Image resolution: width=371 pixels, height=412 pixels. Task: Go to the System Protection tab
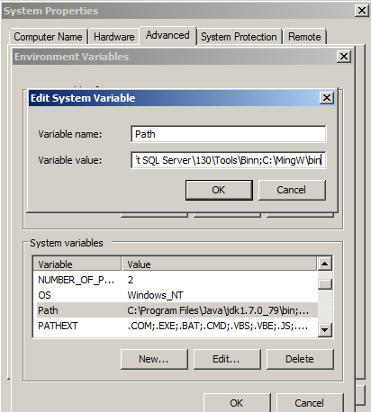pos(239,37)
